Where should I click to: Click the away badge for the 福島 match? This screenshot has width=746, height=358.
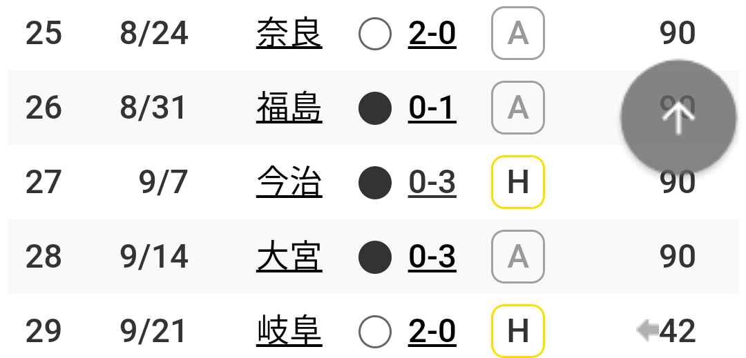point(517,108)
